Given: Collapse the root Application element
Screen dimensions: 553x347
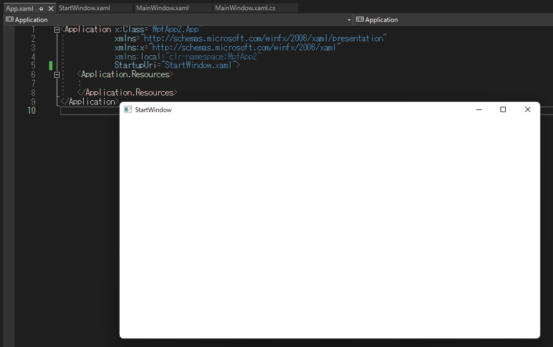Looking at the screenshot, I should 56,29.
